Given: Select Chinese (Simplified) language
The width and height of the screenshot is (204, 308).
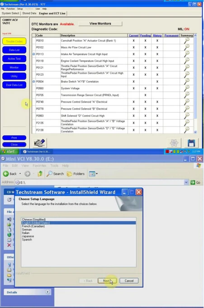Looking at the screenshot, I should click(x=78, y=219).
